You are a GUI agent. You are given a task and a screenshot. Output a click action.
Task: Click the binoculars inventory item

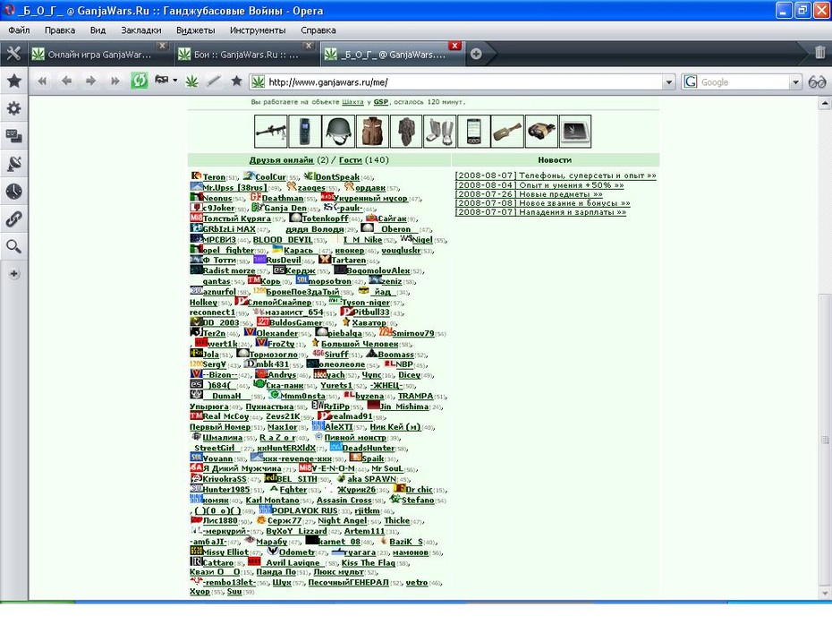pos(541,131)
